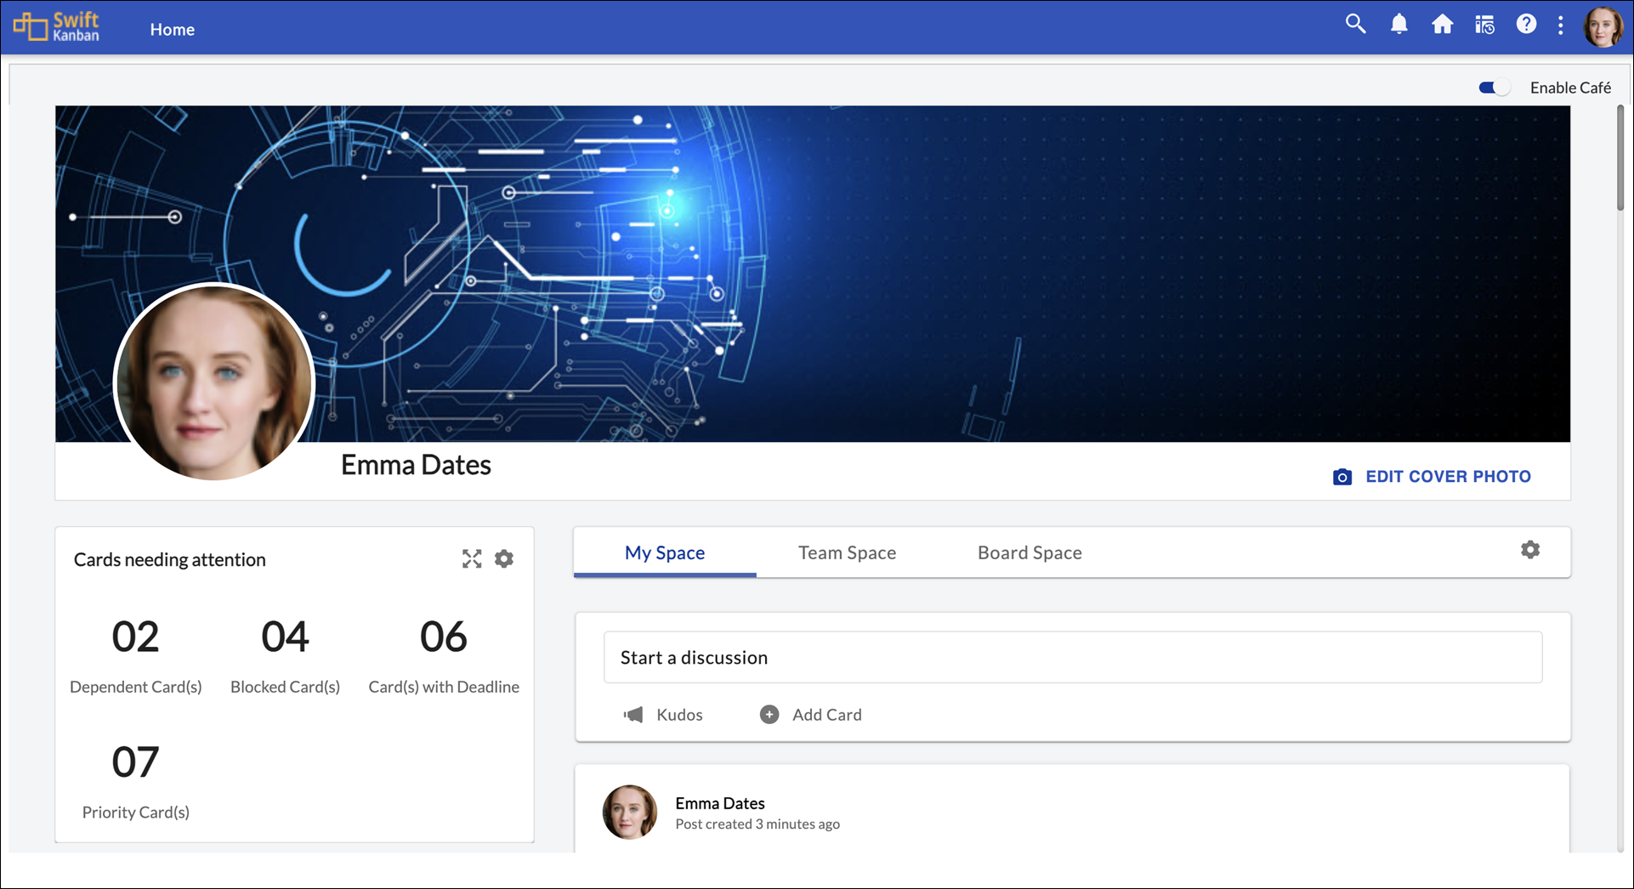
Task: Switch to the Board Space tab
Action: pyautogui.click(x=1029, y=552)
